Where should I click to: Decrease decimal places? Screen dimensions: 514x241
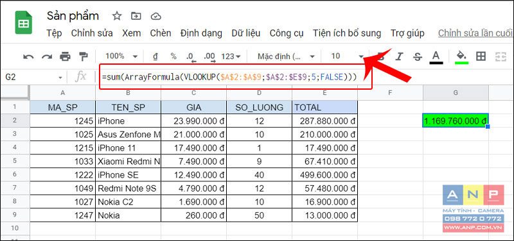(x=190, y=57)
